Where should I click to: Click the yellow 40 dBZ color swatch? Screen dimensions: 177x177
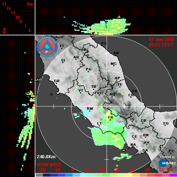[x=129, y=175]
